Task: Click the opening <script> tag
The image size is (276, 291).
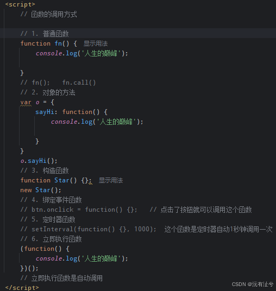Action: (x=20, y=4)
